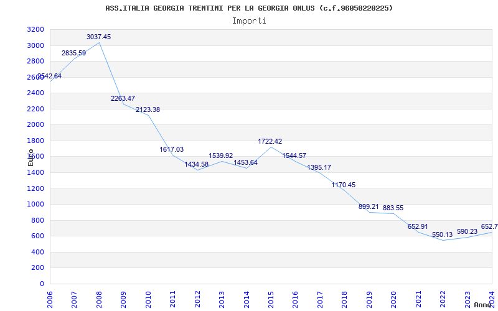This screenshot has height=311, width=498.
Task: Click the data label 1544.57
Action: 294,155
